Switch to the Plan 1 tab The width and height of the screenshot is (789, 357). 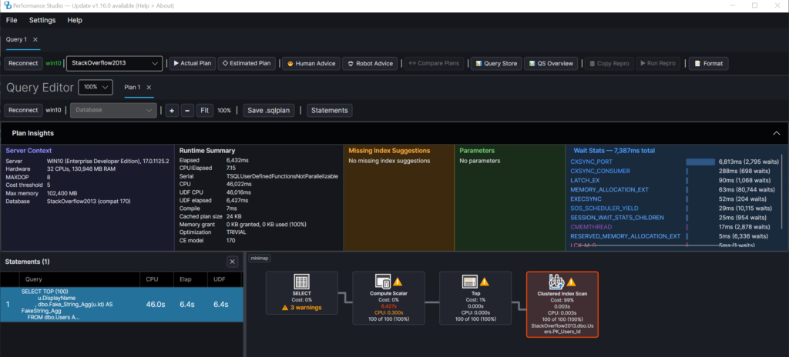(133, 88)
